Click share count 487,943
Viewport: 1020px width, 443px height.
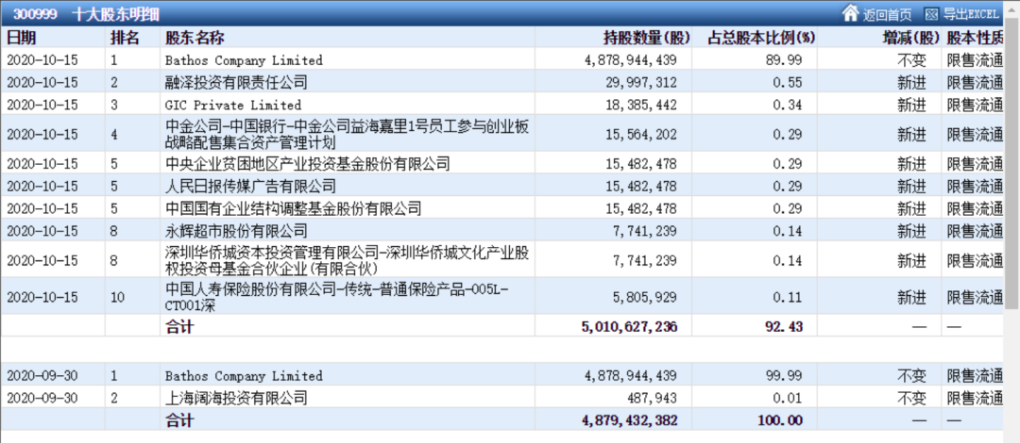pos(651,398)
